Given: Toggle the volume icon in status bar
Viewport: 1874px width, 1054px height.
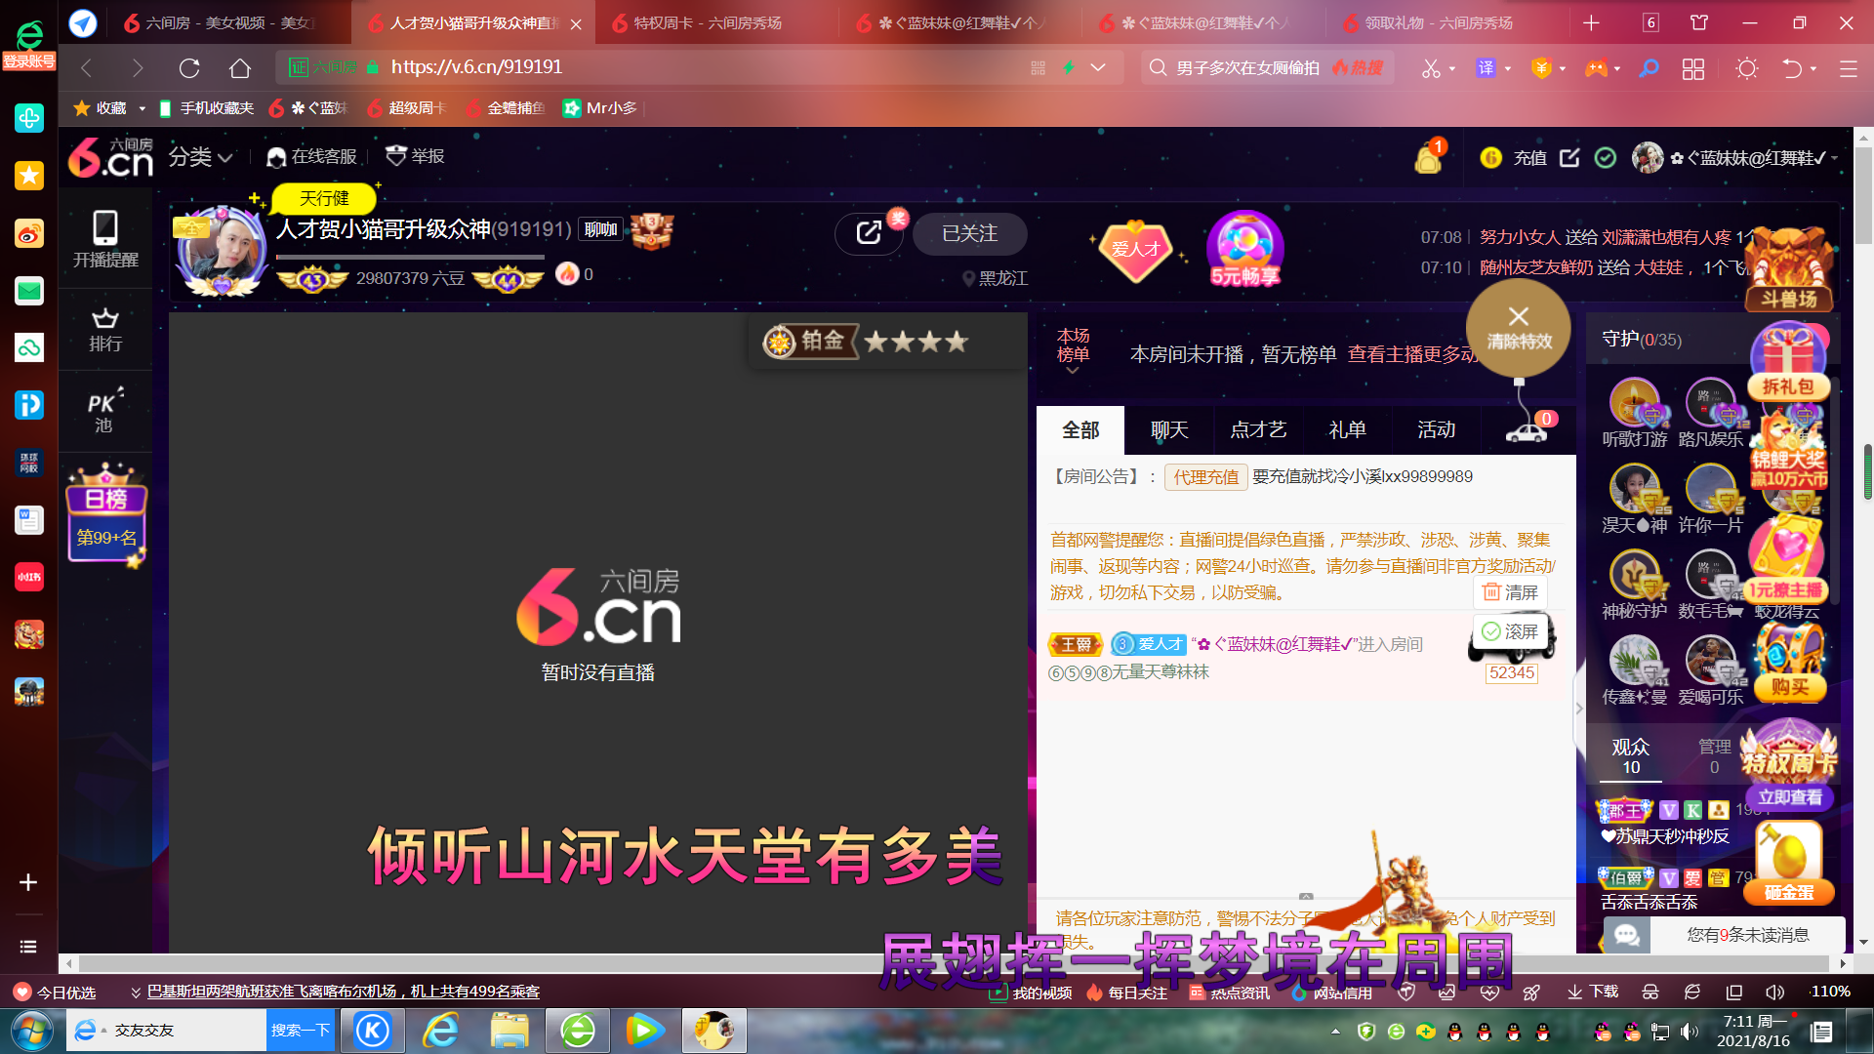Looking at the screenshot, I should 1774,993.
